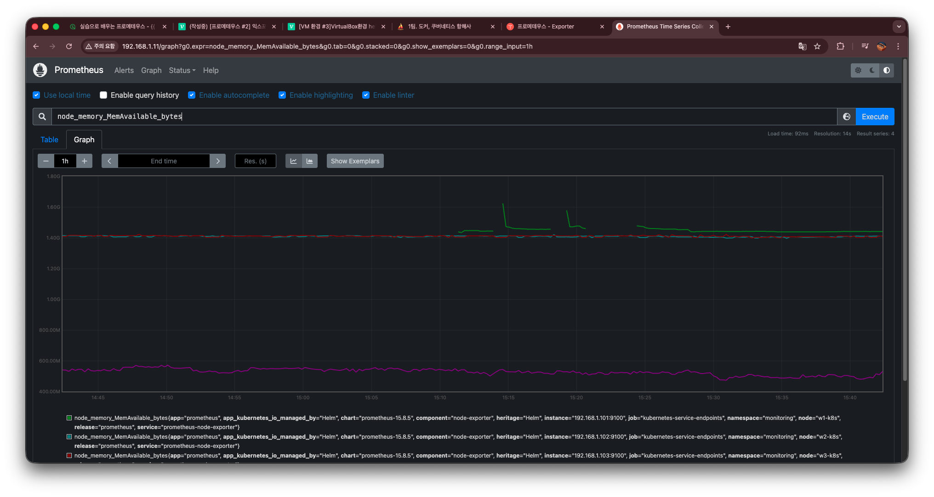
Task: Switch to stacked graph mode
Action: (x=310, y=161)
